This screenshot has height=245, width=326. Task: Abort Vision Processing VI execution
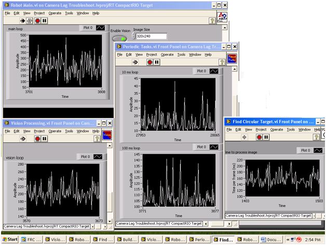37,139
